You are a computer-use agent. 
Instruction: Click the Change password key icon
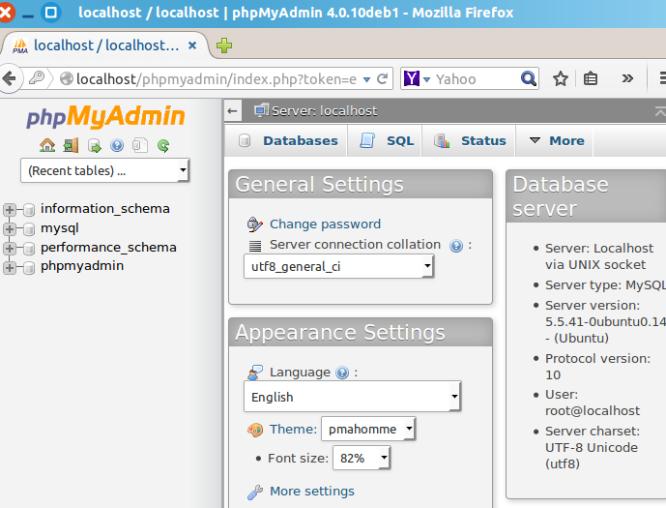(255, 224)
